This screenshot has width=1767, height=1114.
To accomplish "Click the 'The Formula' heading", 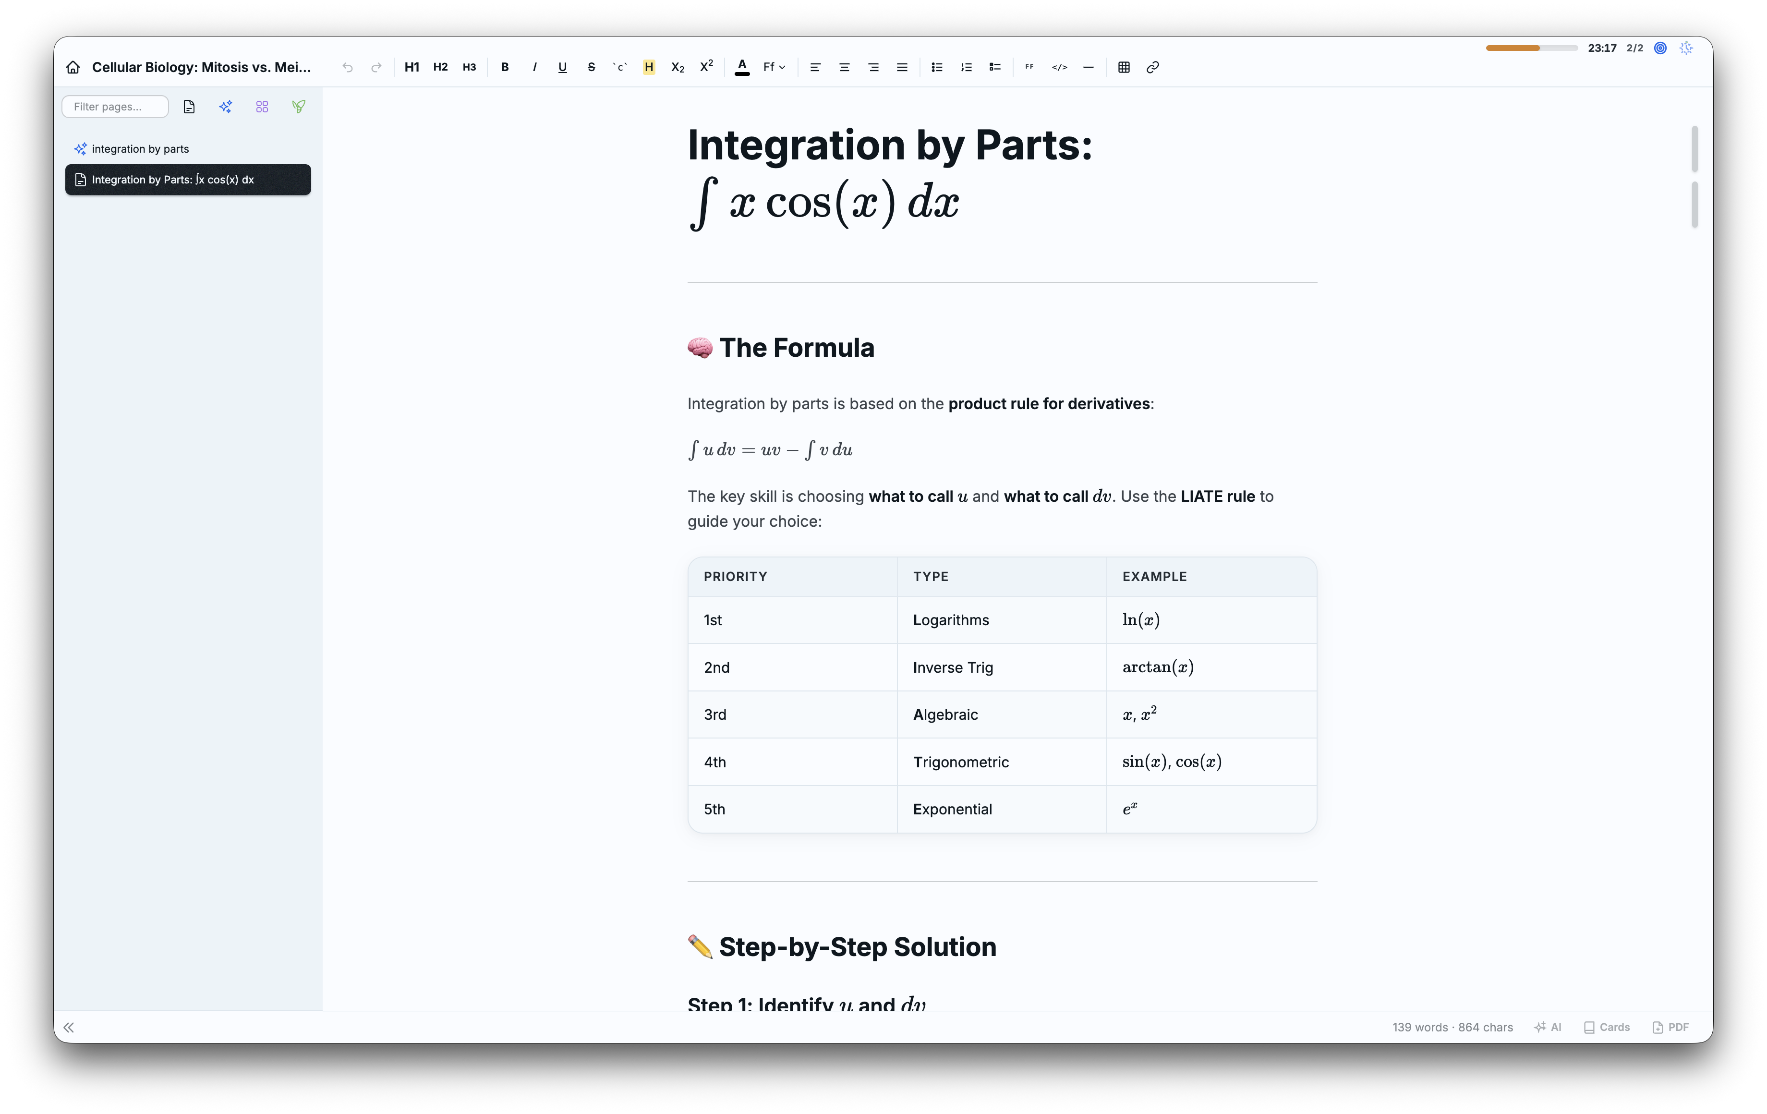I will (x=797, y=348).
